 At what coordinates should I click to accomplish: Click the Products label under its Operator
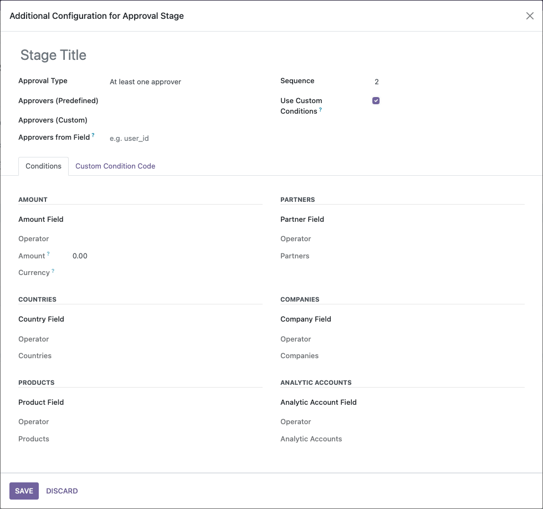click(x=34, y=439)
